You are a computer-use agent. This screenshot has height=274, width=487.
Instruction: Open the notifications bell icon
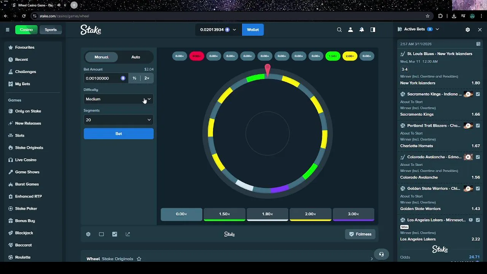tap(362, 30)
